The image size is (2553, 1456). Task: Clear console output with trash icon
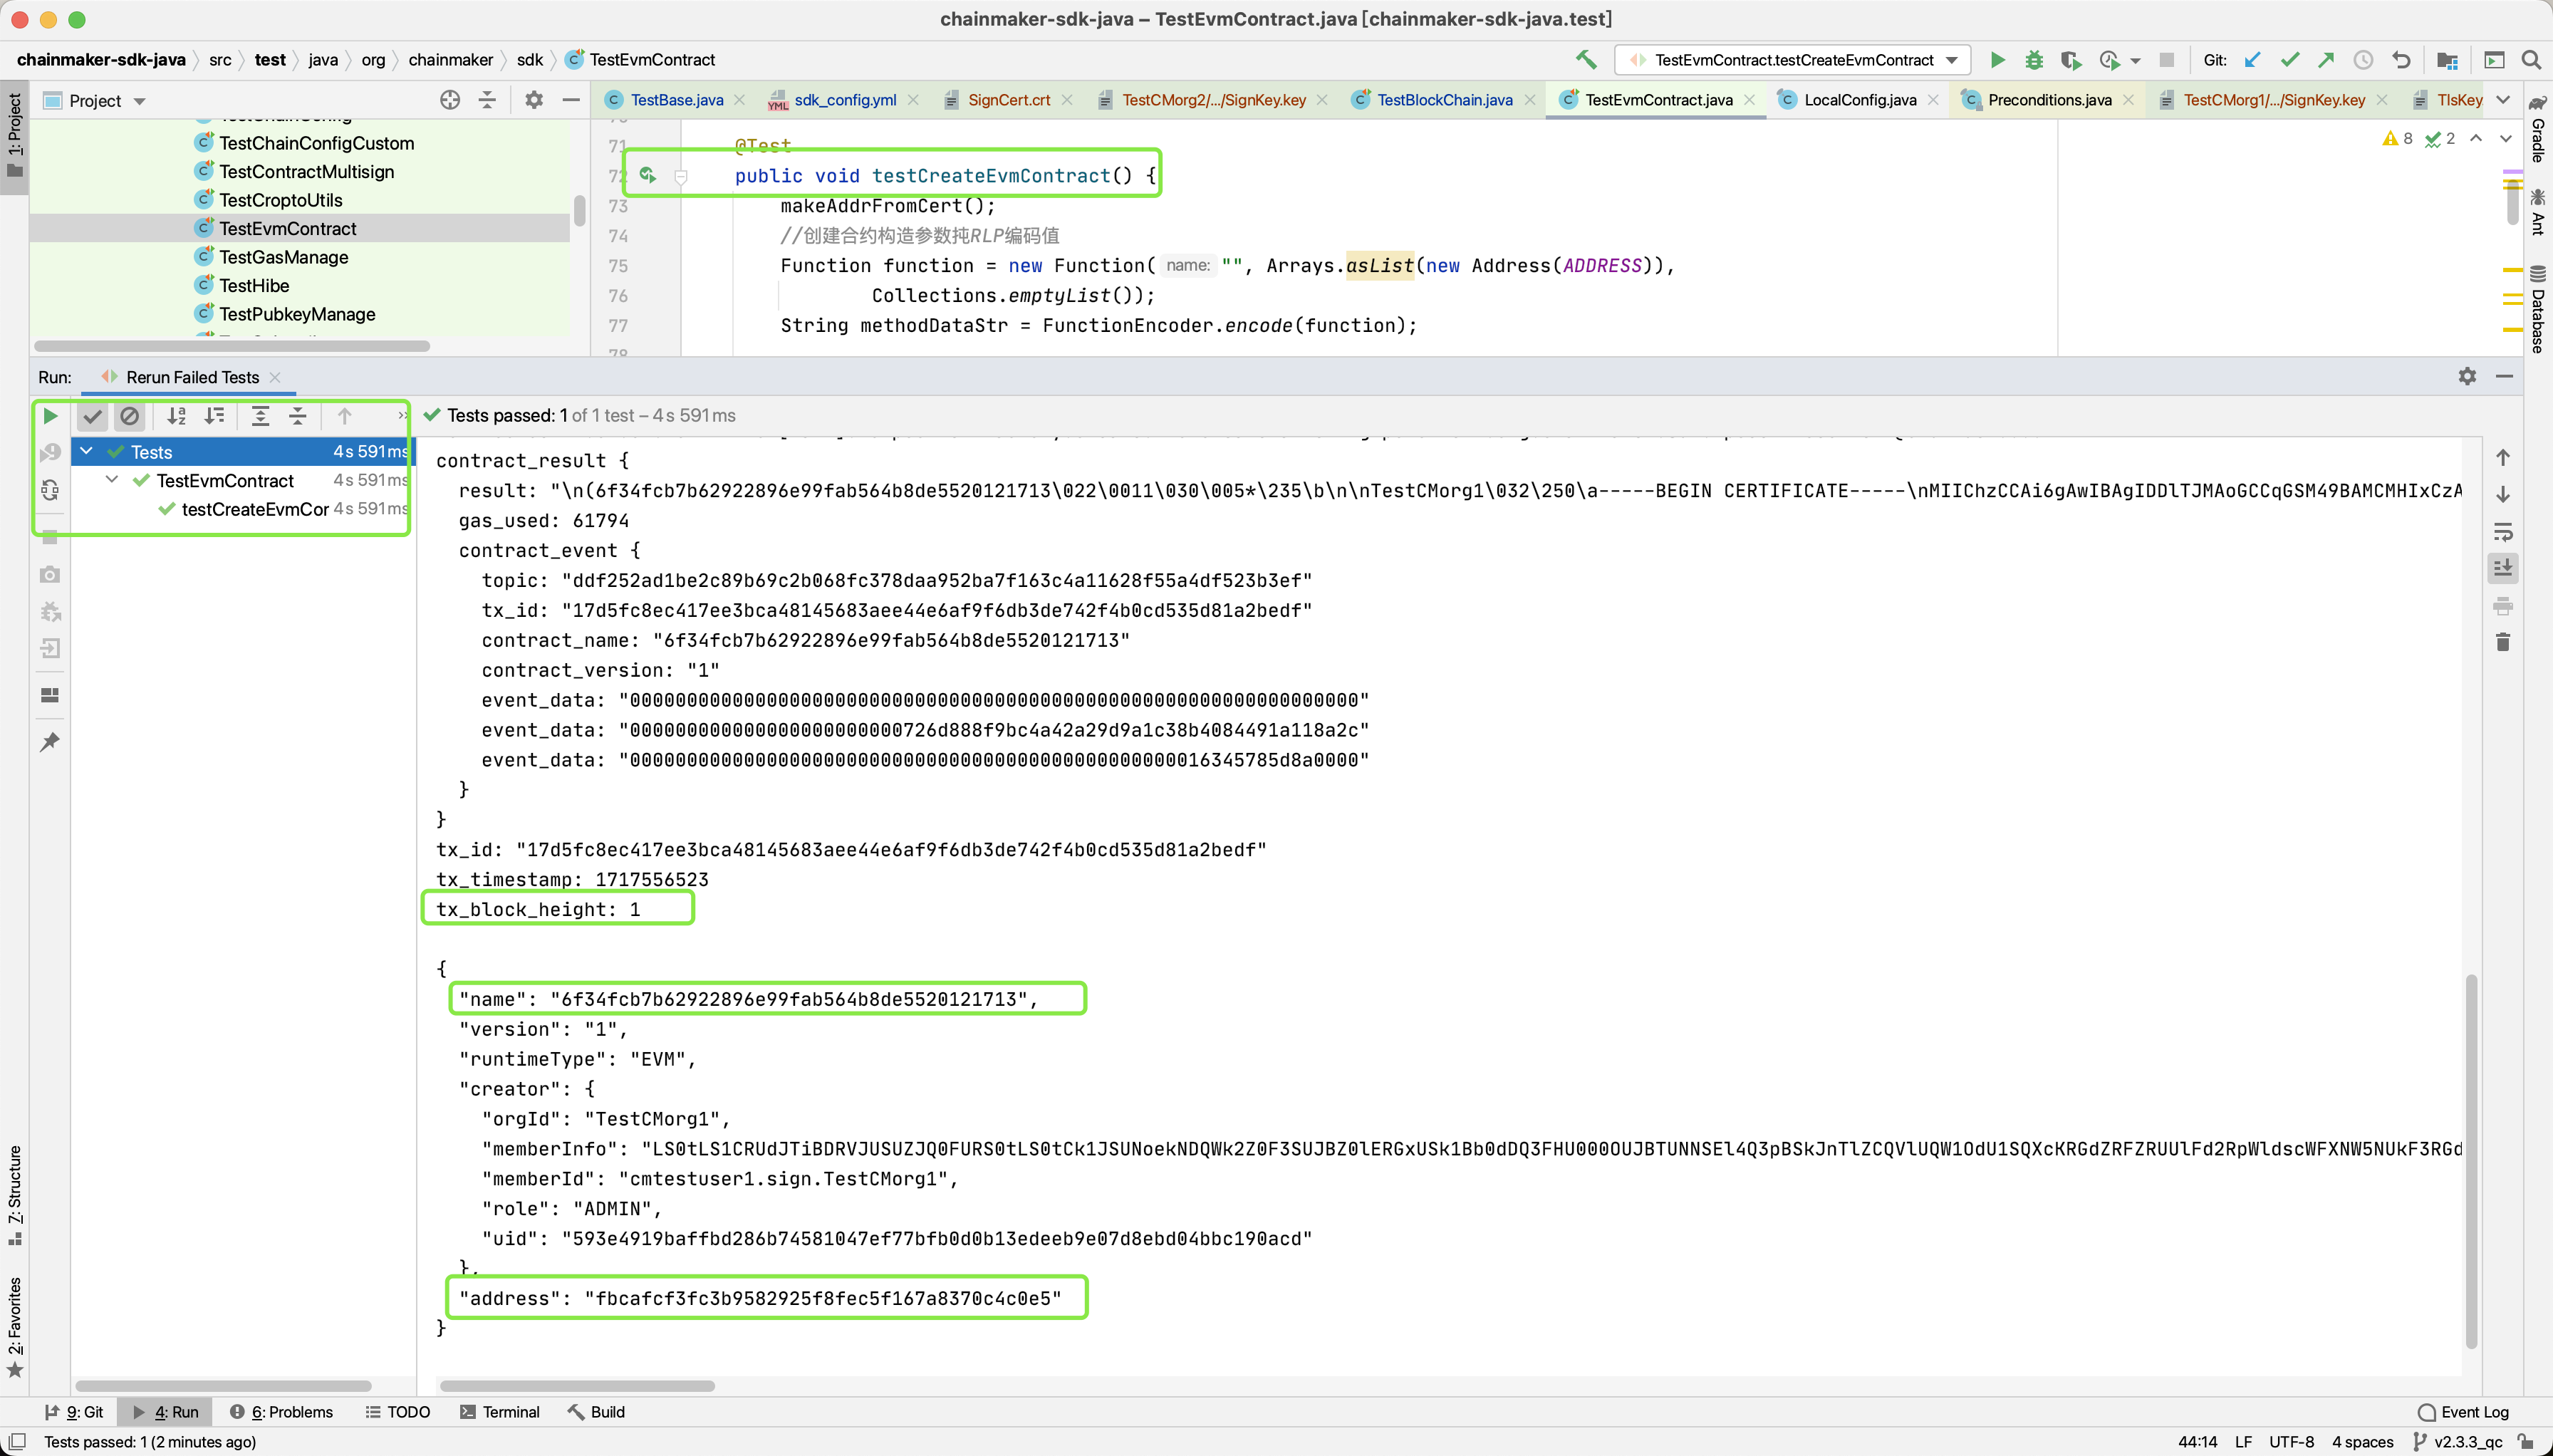[2502, 642]
